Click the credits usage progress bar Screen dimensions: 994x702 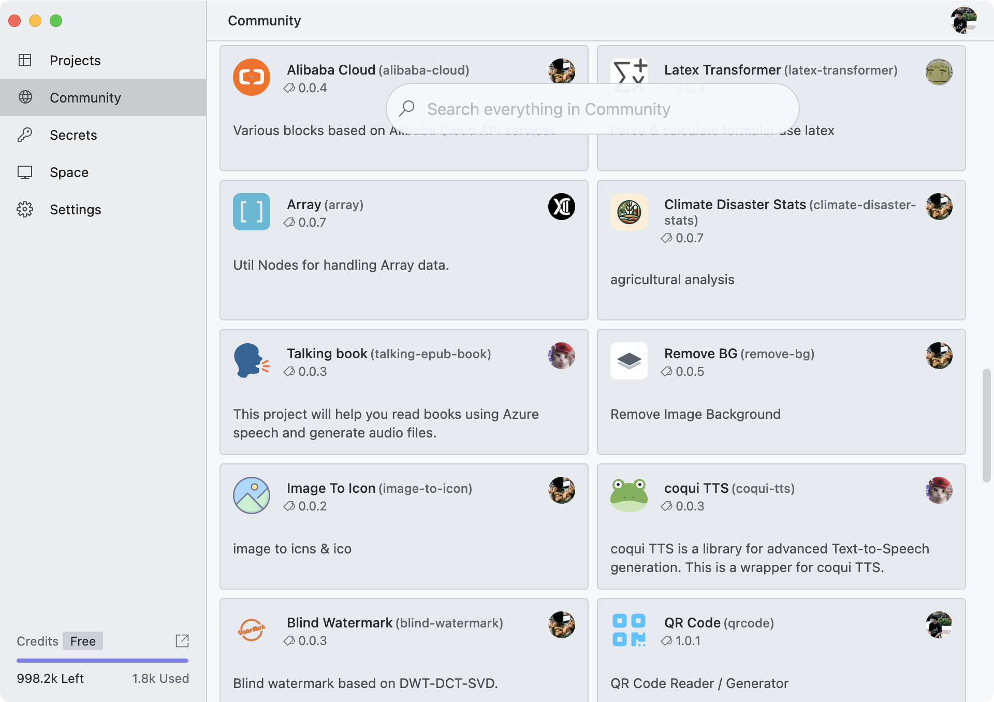103,661
